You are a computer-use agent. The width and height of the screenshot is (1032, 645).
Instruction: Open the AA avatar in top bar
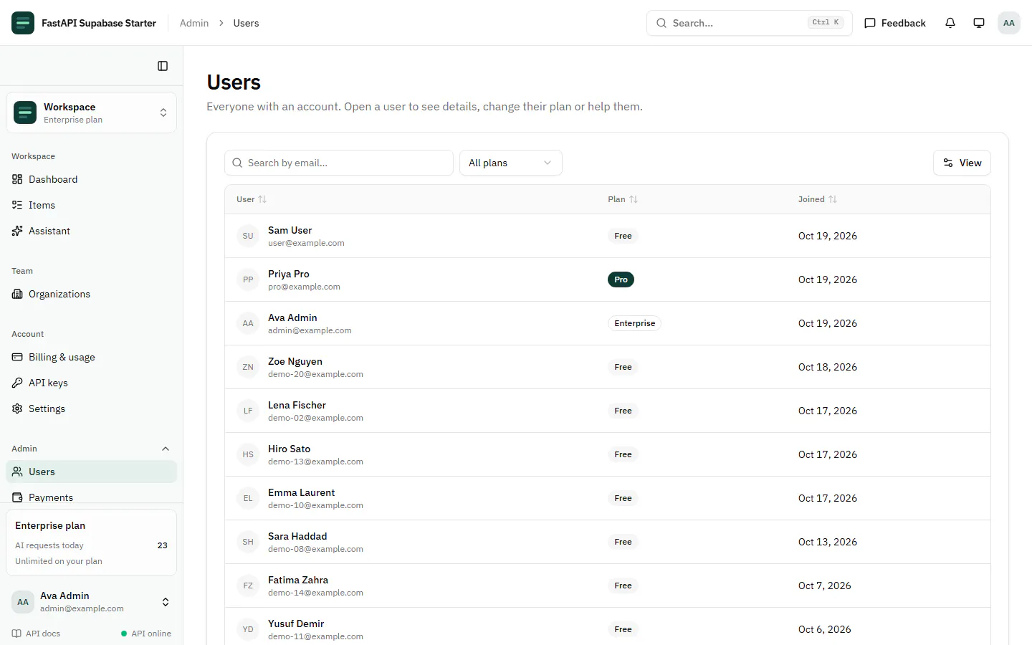[1009, 23]
